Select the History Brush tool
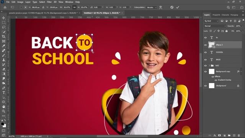 tap(3, 65)
